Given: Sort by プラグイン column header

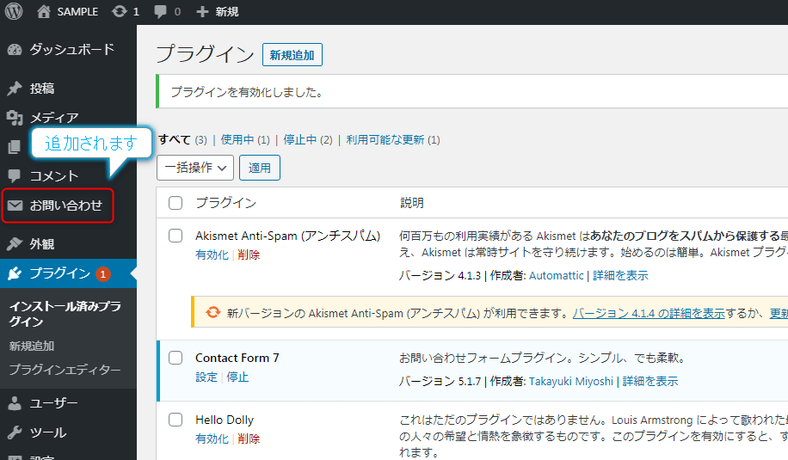Looking at the screenshot, I should click(x=226, y=203).
